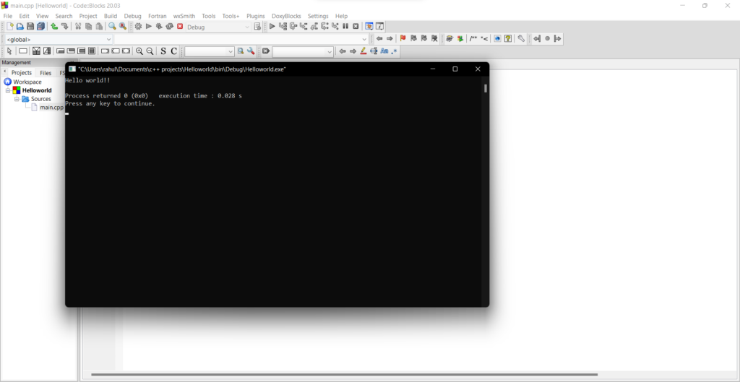Click the red Abort build icon
The width and height of the screenshot is (740, 382).
click(x=180, y=27)
